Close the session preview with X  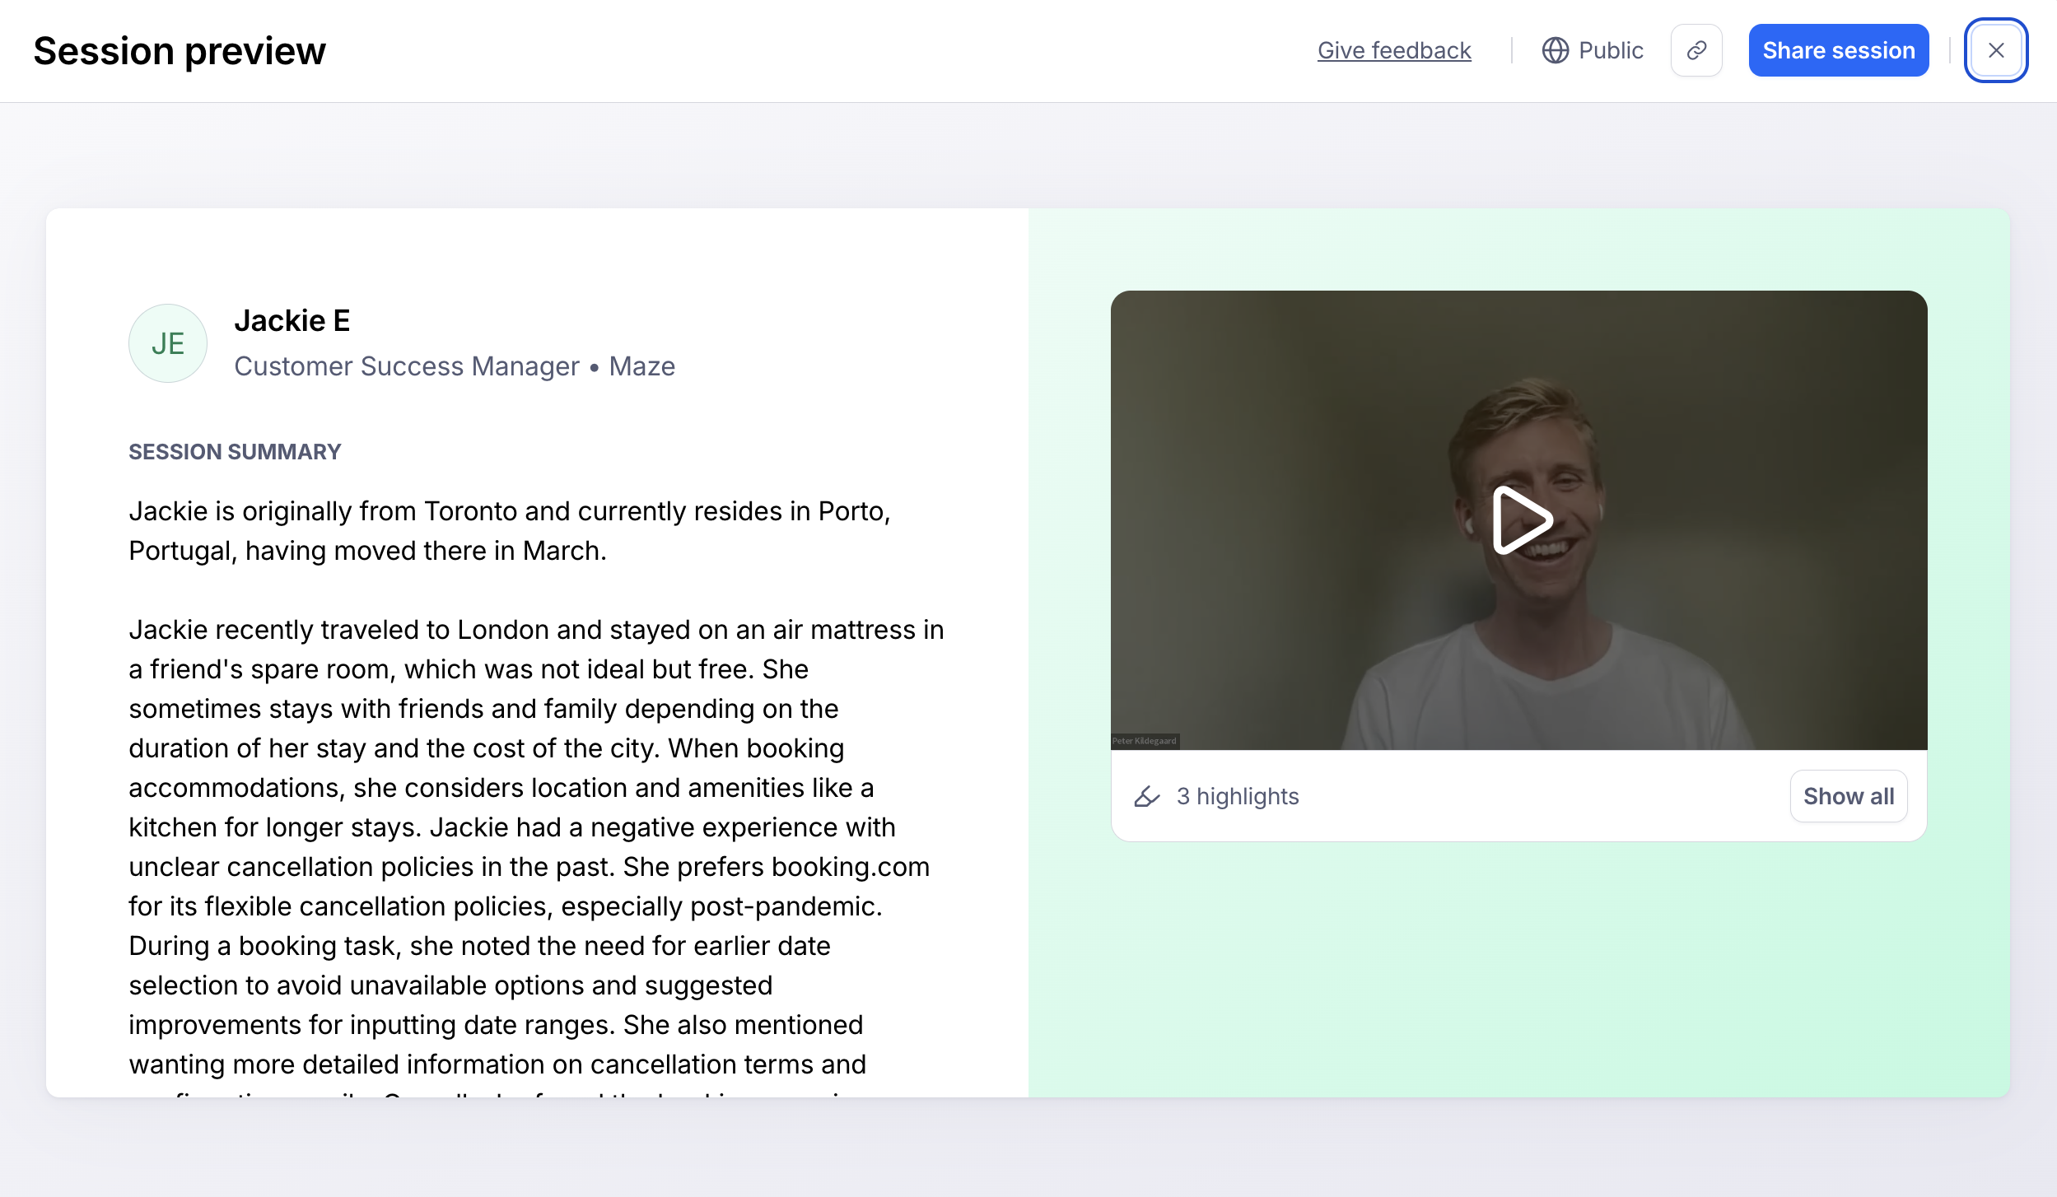[1995, 51]
